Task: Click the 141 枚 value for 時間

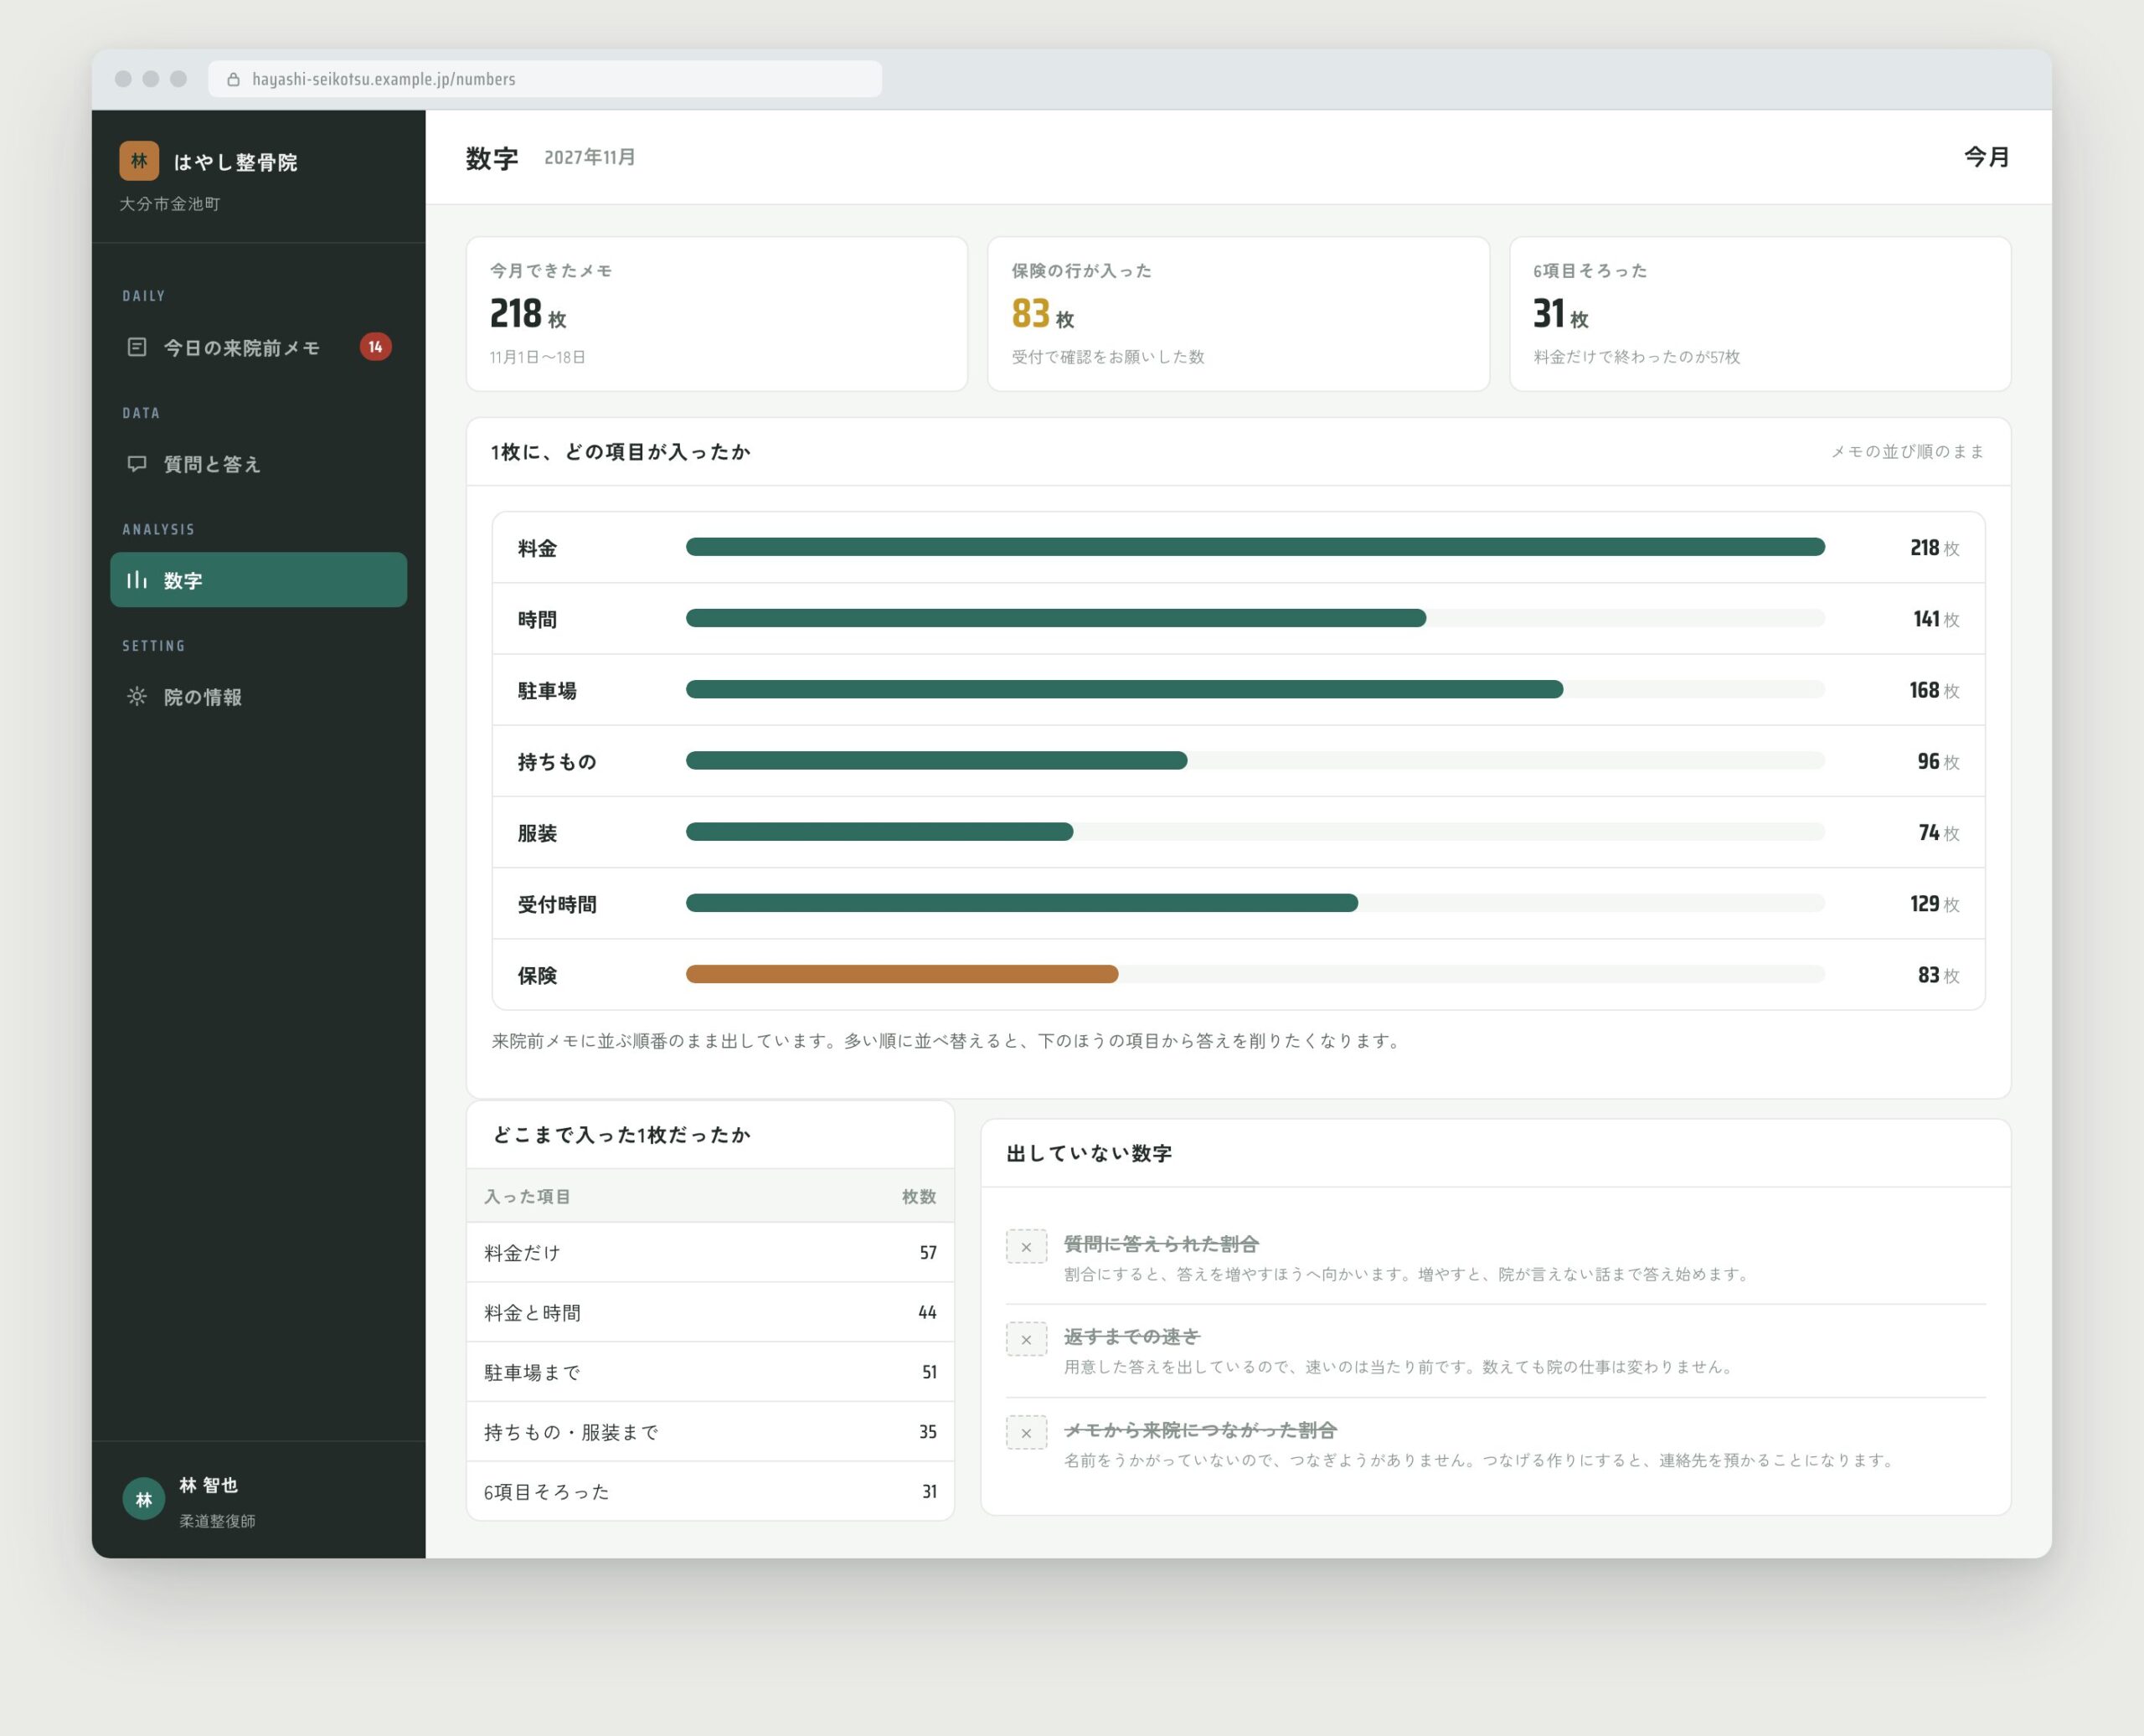Action: point(1936,619)
